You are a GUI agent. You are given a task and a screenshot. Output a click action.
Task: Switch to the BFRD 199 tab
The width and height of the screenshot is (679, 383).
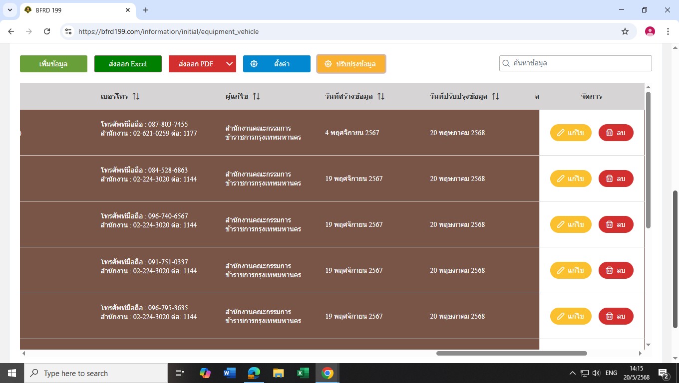pyautogui.click(x=75, y=10)
